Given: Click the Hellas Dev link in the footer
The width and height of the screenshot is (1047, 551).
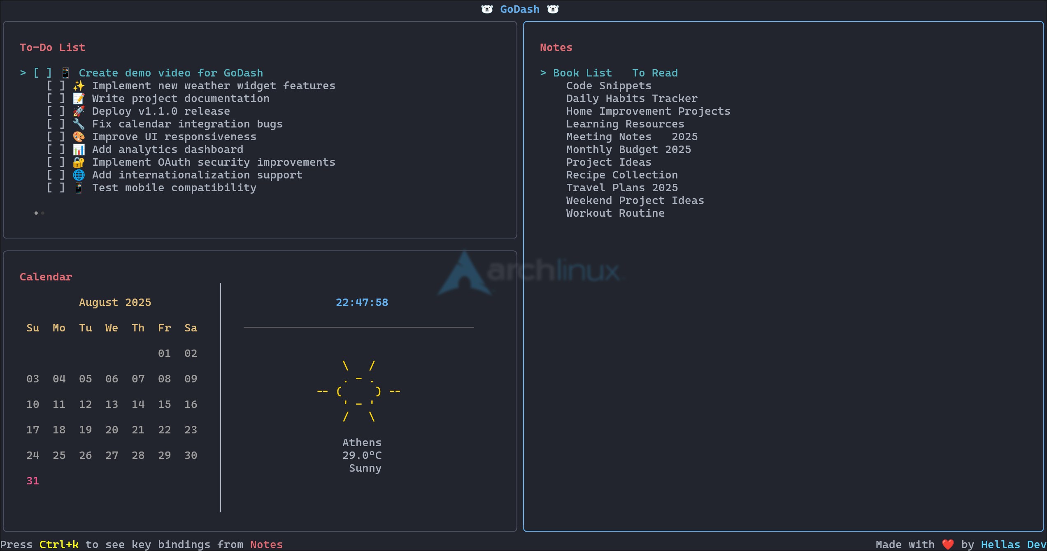Looking at the screenshot, I should (1013, 544).
